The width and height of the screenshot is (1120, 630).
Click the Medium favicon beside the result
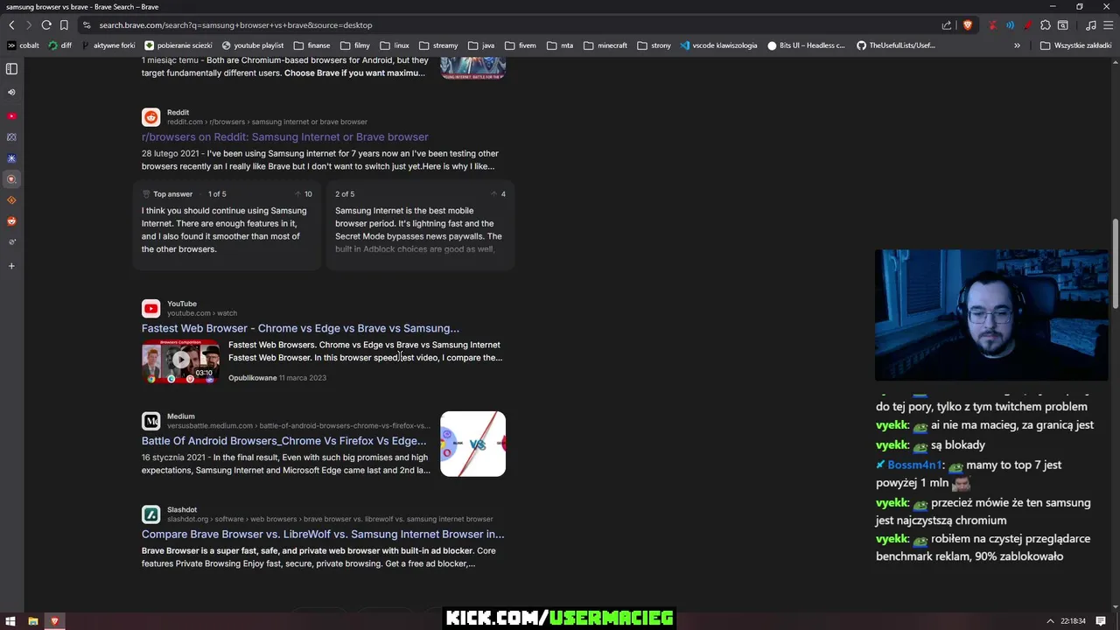click(151, 422)
